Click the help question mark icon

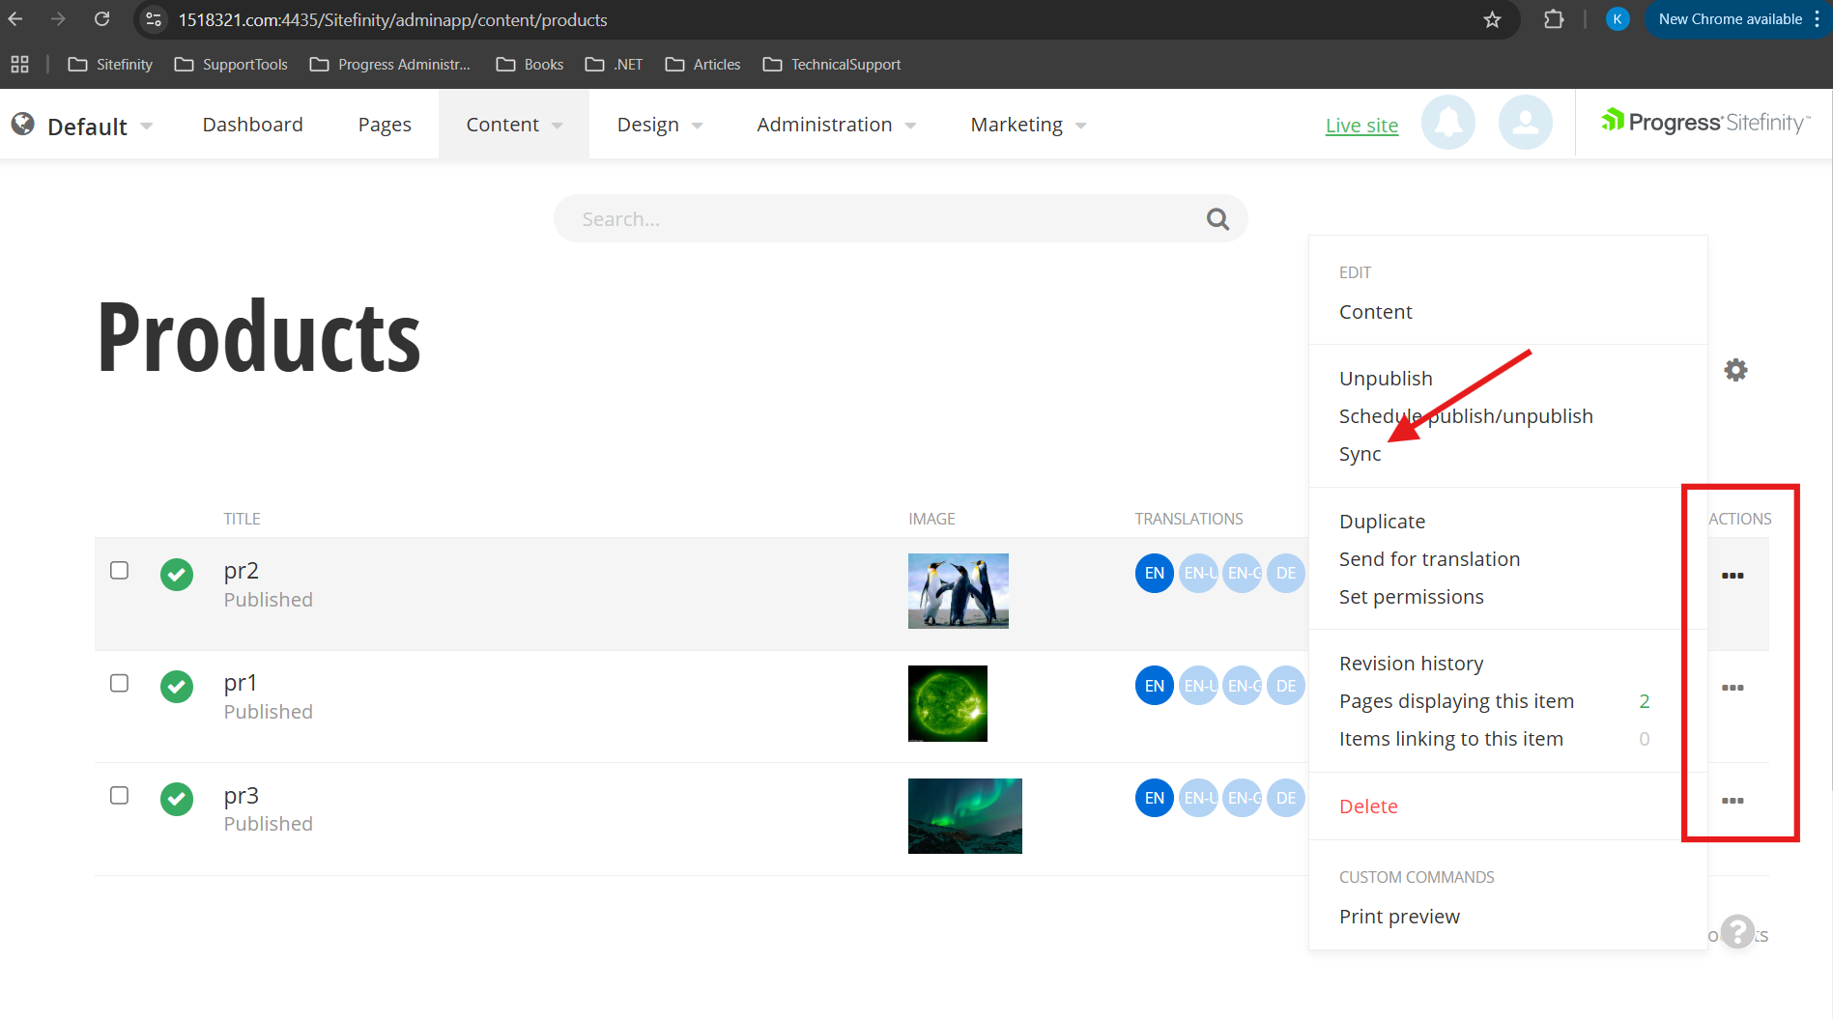(x=1737, y=932)
